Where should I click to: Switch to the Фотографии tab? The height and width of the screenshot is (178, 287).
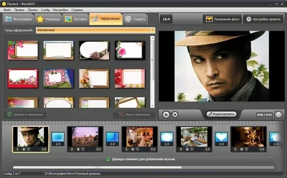pos(18,19)
